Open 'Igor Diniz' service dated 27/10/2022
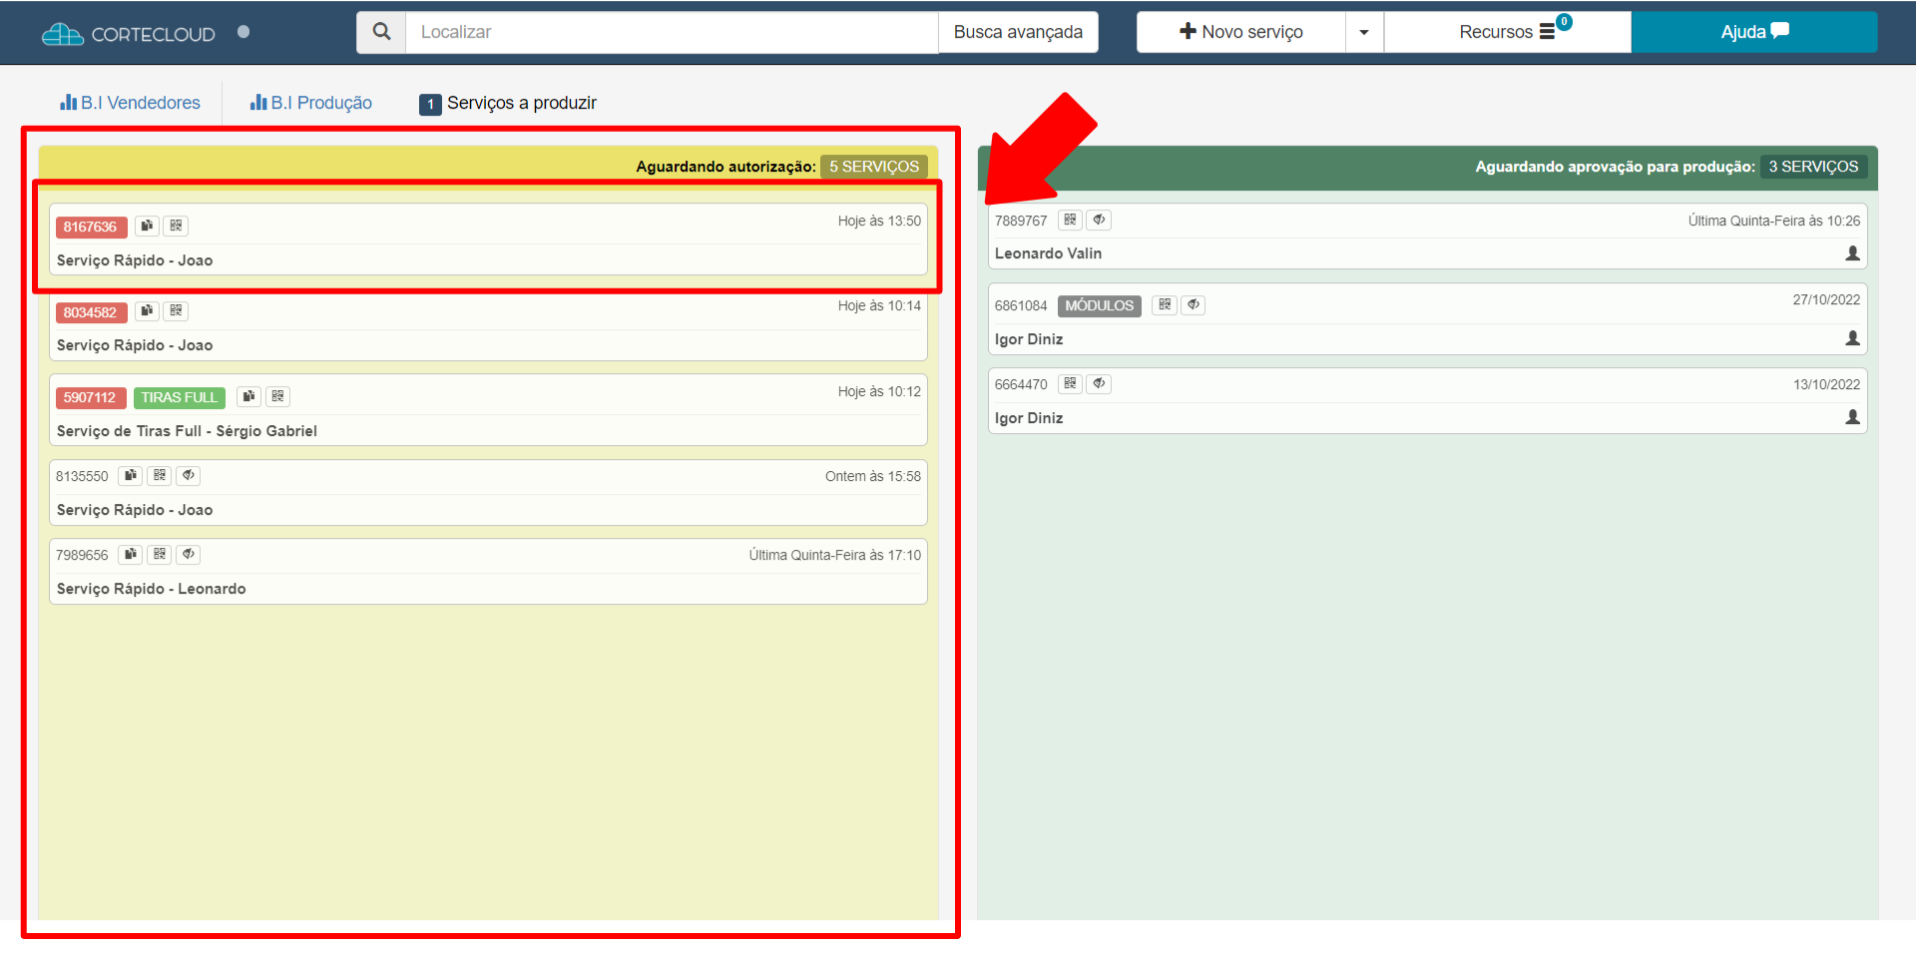This screenshot has height=956, width=1916. pyautogui.click(x=1029, y=339)
